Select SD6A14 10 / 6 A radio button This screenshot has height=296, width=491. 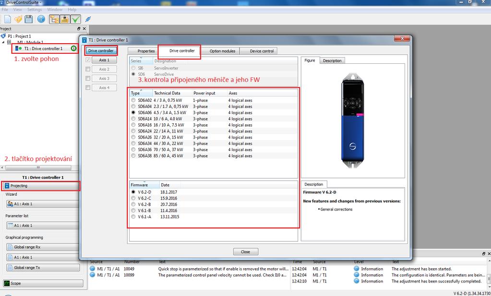[x=133, y=119]
